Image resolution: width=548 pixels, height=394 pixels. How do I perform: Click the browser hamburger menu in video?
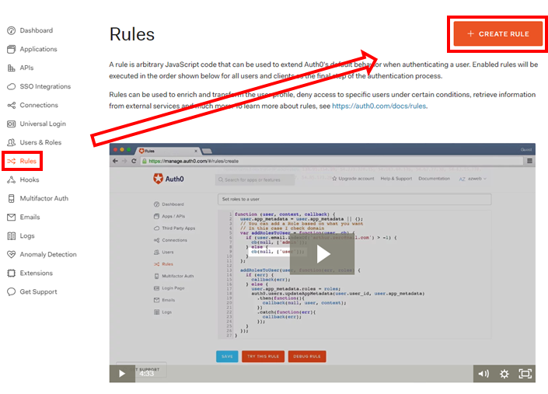(x=529, y=161)
